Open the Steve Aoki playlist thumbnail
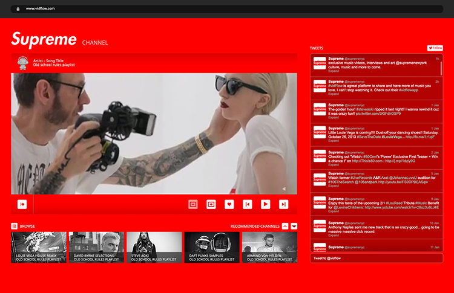This screenshot has height=293, width=454. [154, 247]
